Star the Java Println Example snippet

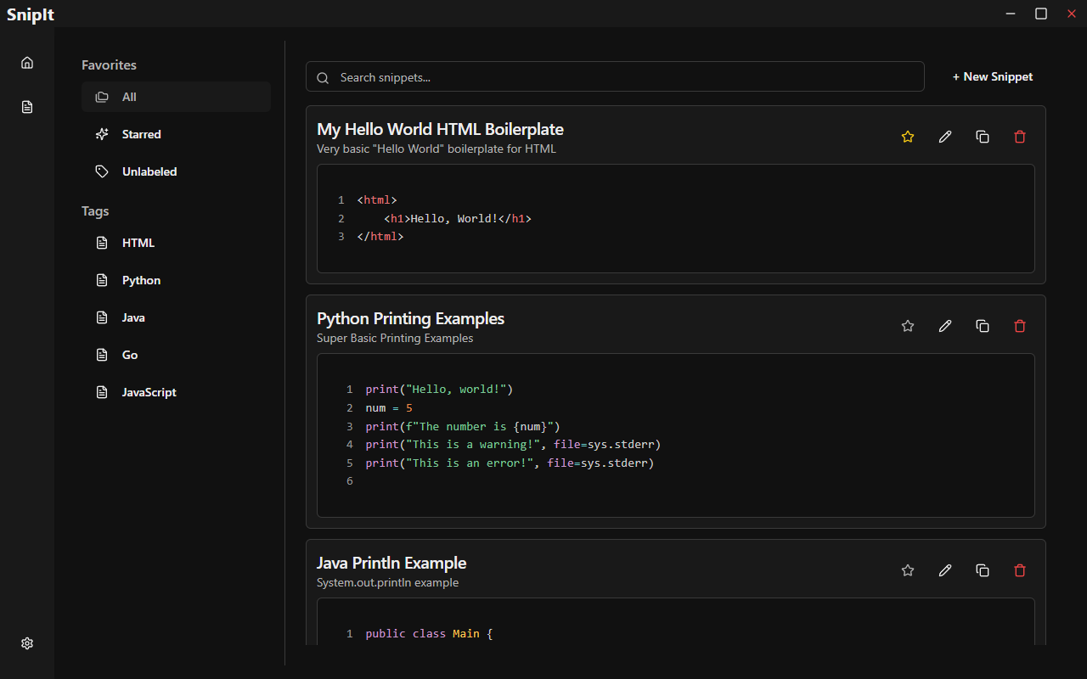point(908,570)
